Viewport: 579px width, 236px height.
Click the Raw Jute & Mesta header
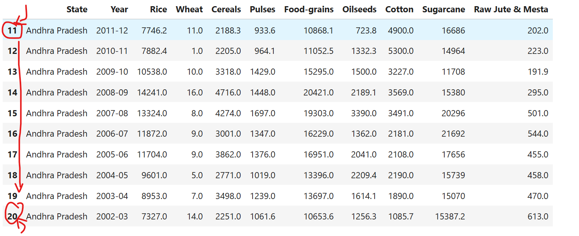pos(511,10)
